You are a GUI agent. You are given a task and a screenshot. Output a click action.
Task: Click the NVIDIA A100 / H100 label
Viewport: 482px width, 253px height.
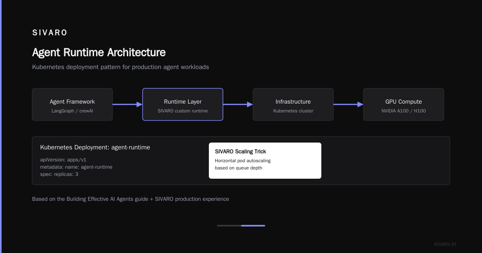click(x=404, y=111)
